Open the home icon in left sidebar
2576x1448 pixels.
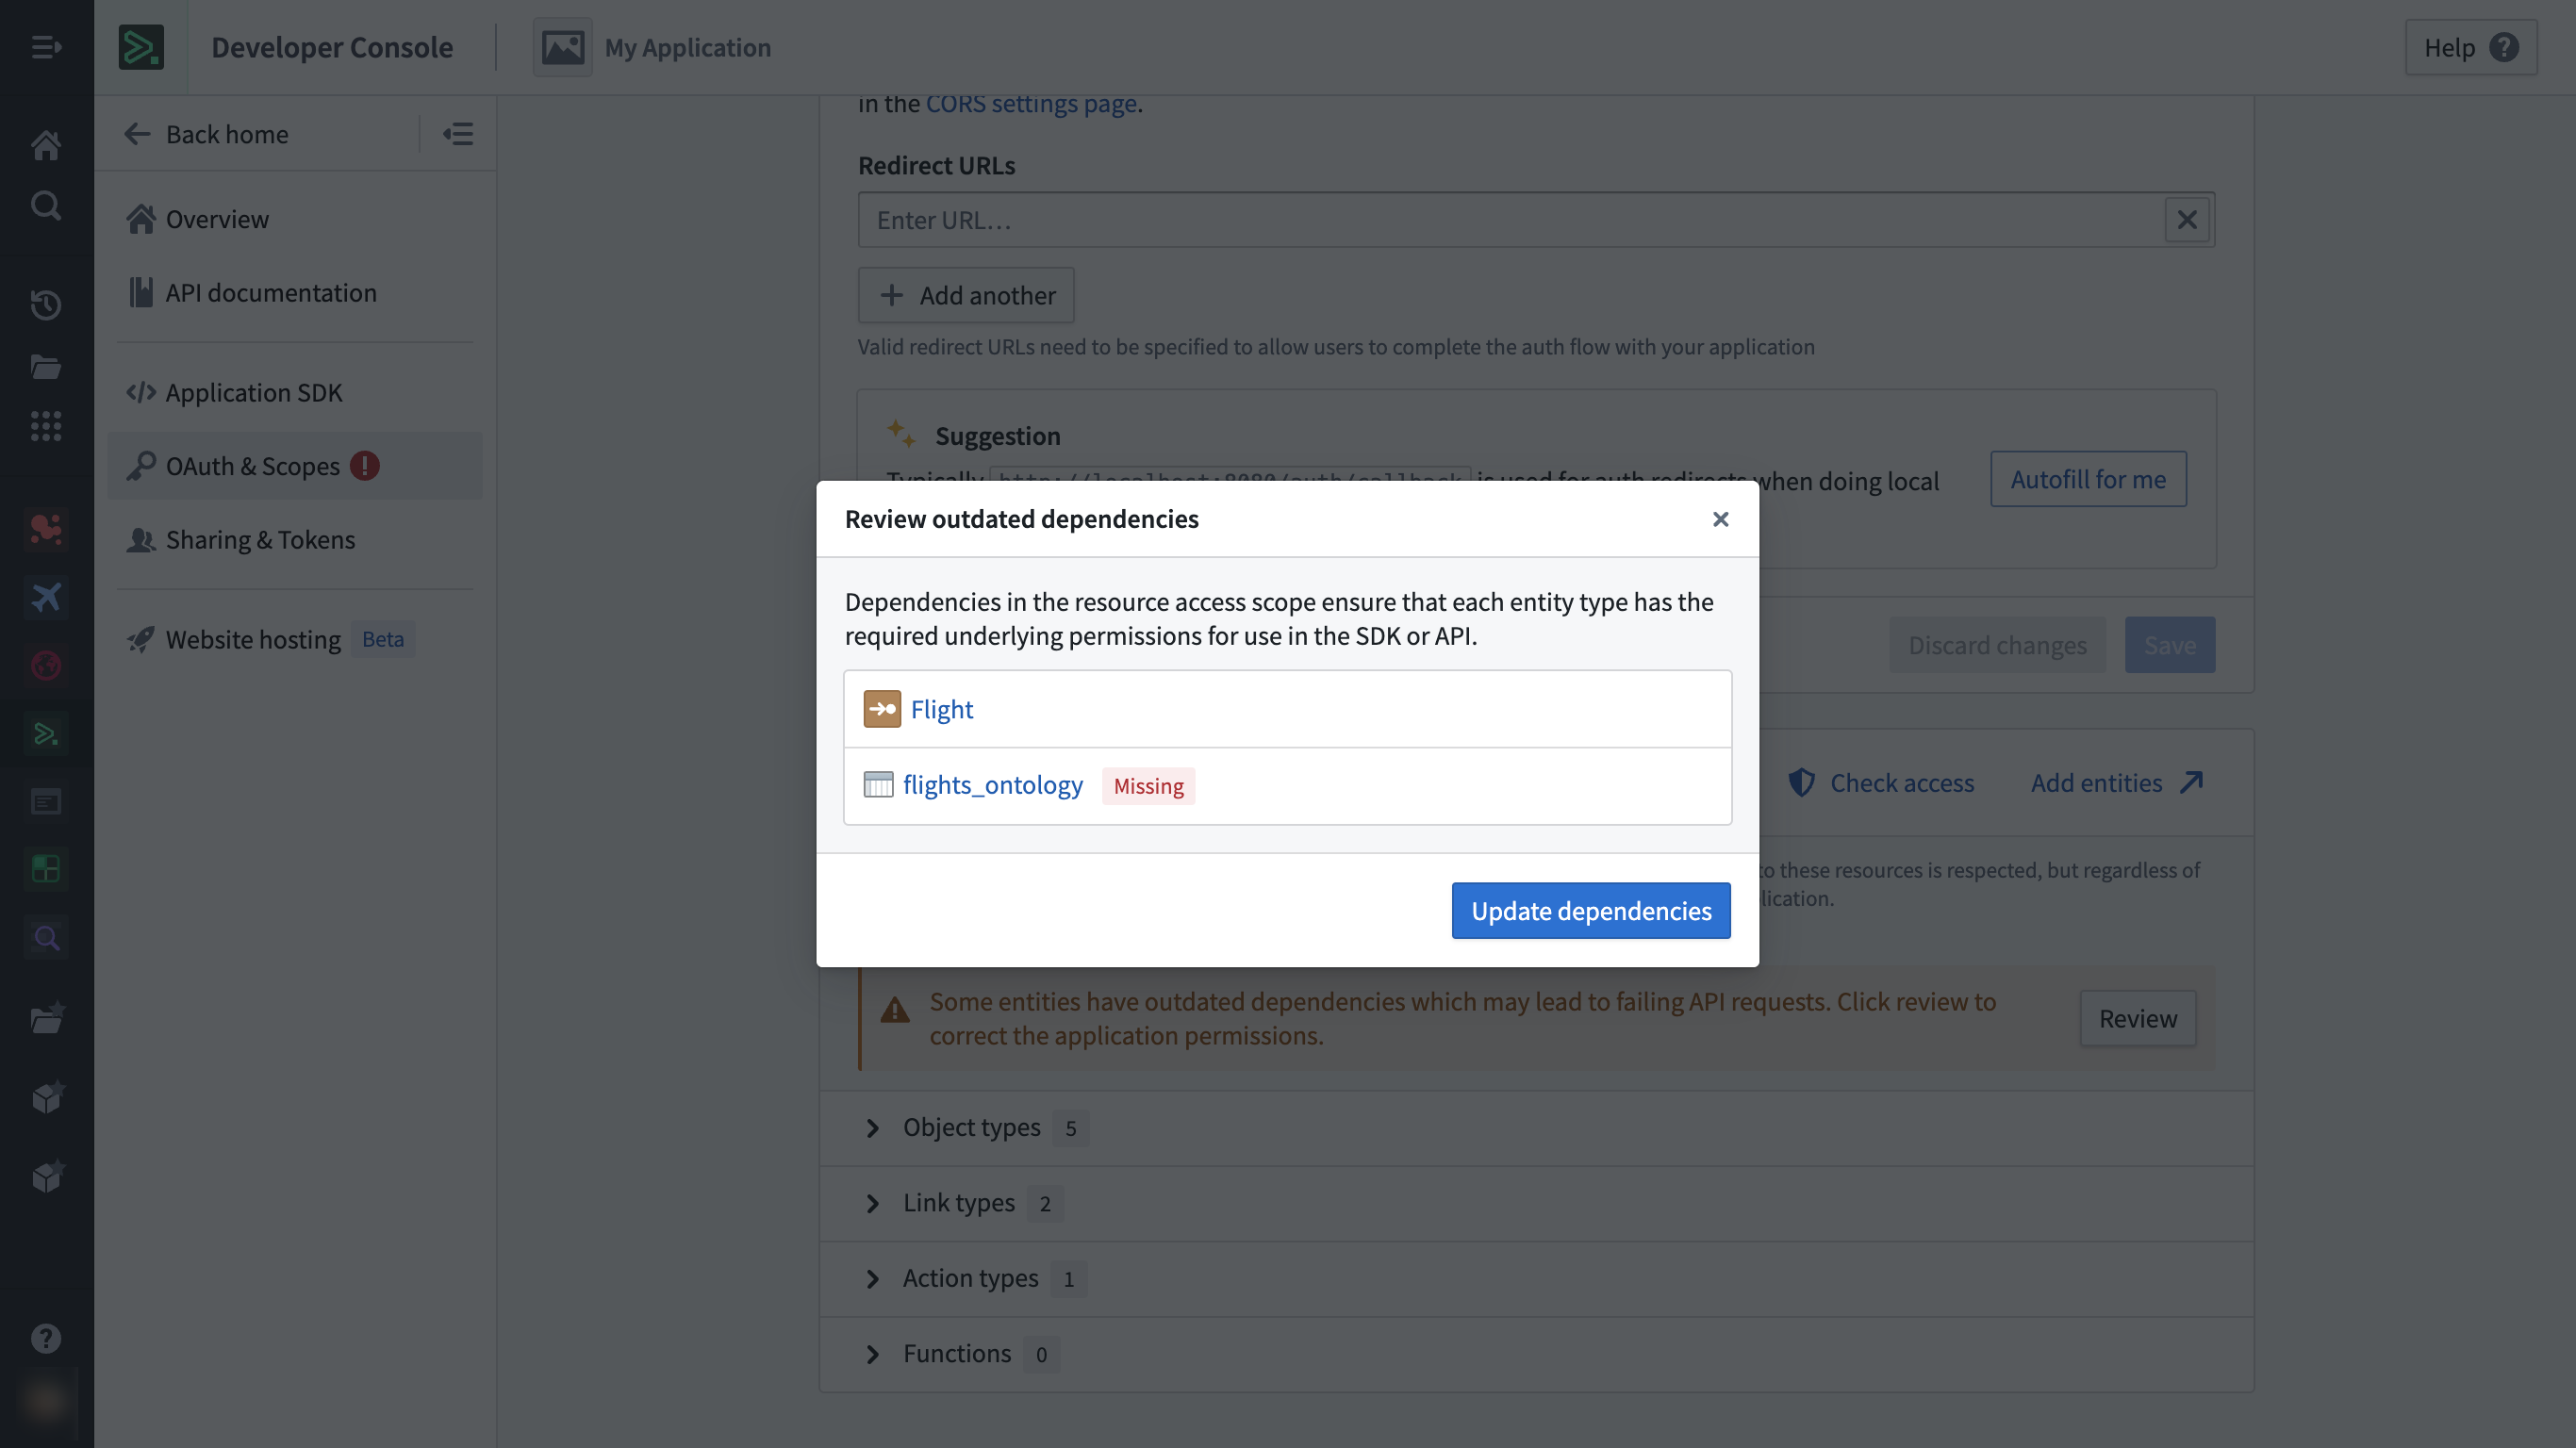point(46,144)
